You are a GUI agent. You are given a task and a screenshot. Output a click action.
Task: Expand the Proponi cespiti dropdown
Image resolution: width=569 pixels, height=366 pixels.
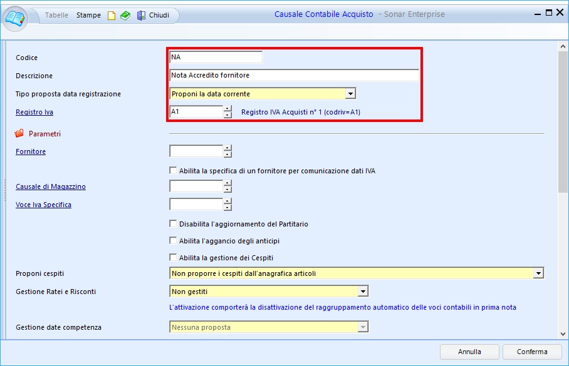(x=538, y=273)
